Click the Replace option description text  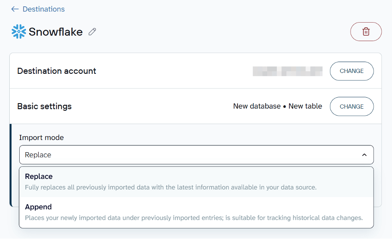170,187
